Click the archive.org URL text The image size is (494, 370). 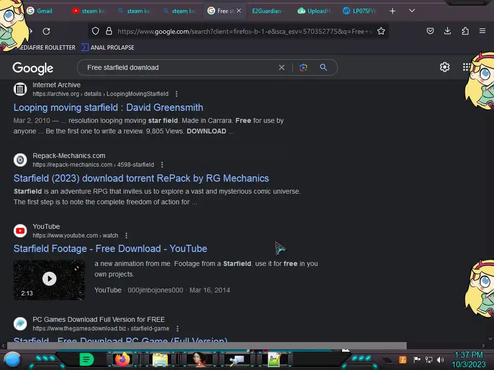click(x=100, y=94)
